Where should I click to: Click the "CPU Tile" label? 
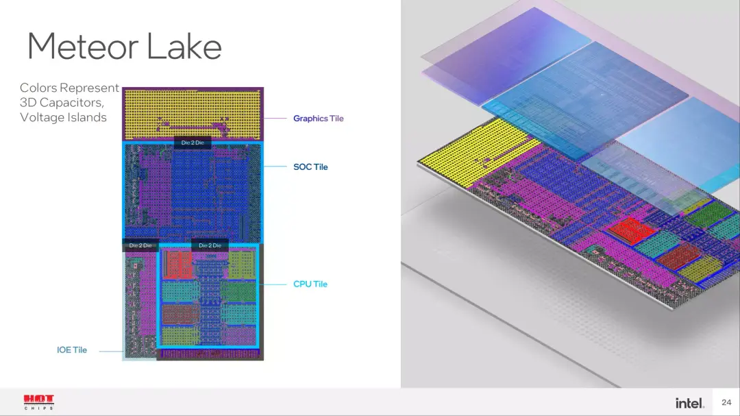pyautogui.click(x=310, y=284)
